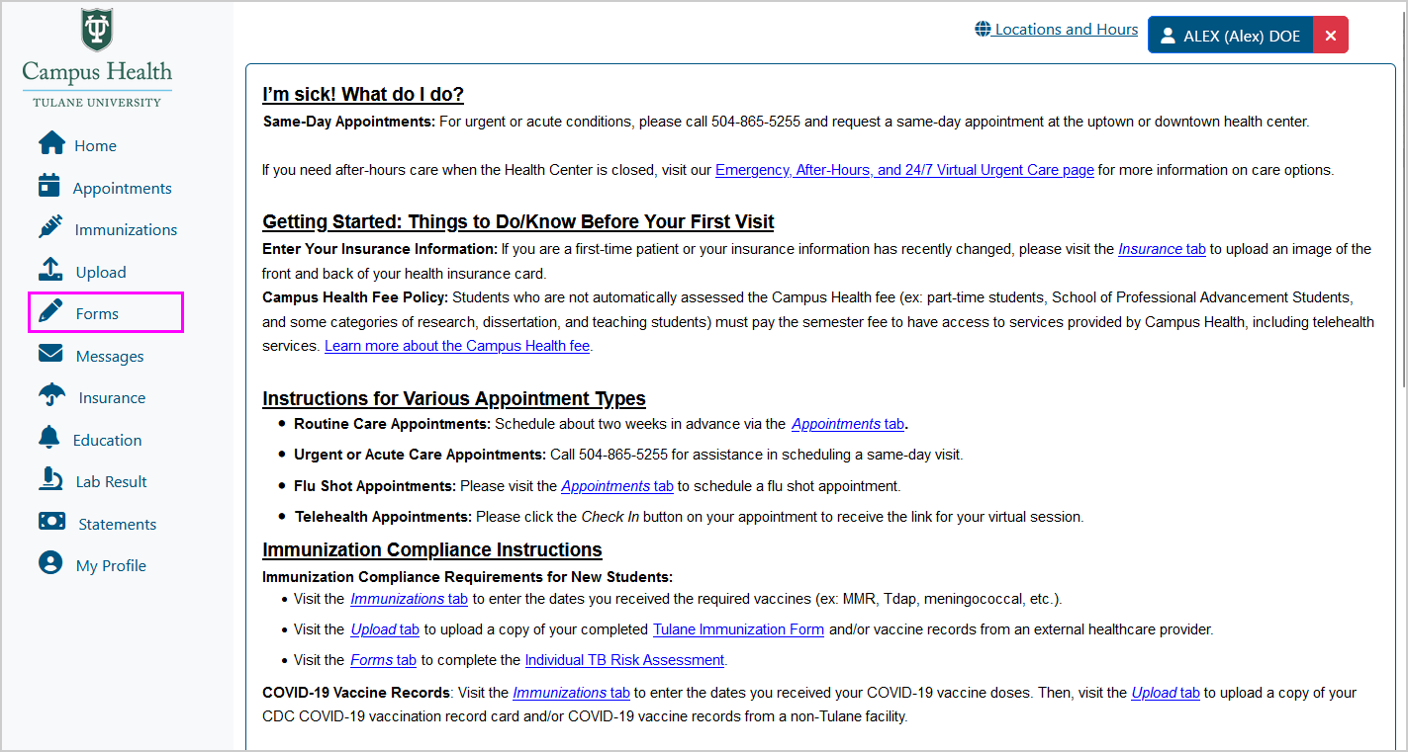Open the Home menu item
Screen dimensions: 1408x752
pyautogui.click(x=95, y=145)
